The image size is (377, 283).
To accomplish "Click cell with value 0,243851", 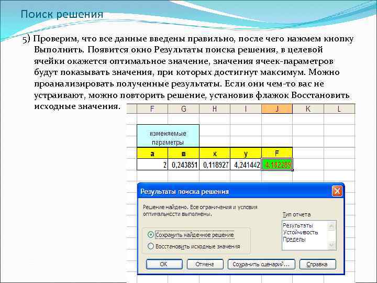I will [x=183, y=165].
